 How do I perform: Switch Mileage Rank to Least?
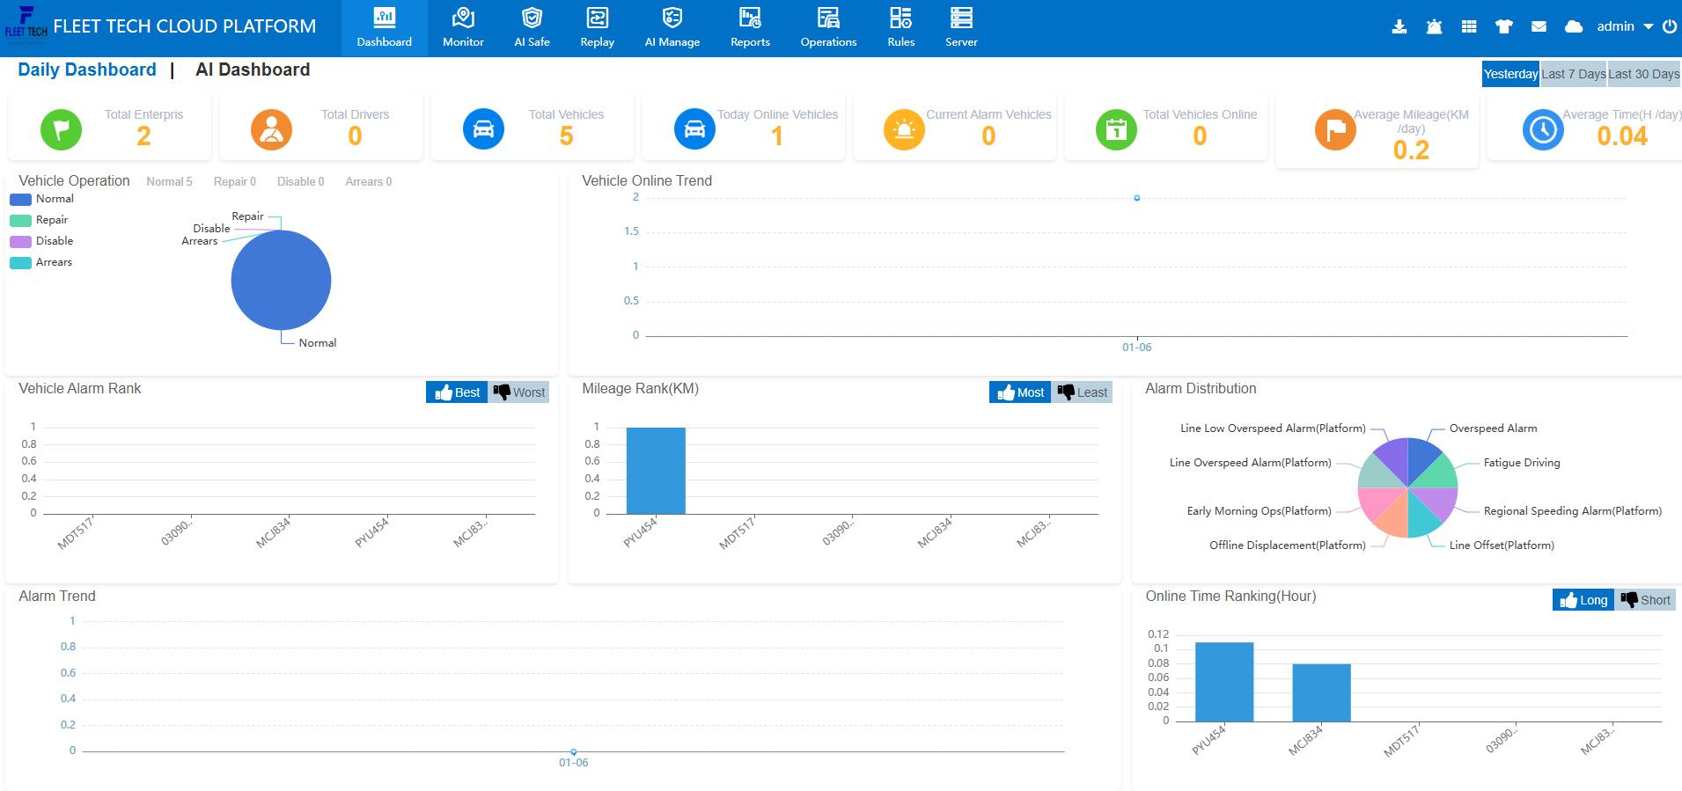click(x=1083, y=392)
